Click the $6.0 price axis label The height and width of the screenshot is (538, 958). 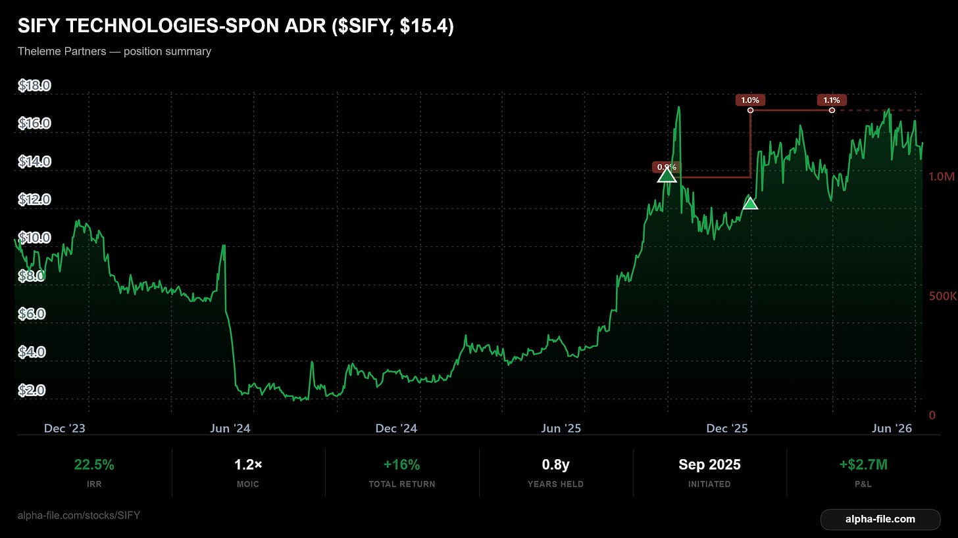click(32, 314)
